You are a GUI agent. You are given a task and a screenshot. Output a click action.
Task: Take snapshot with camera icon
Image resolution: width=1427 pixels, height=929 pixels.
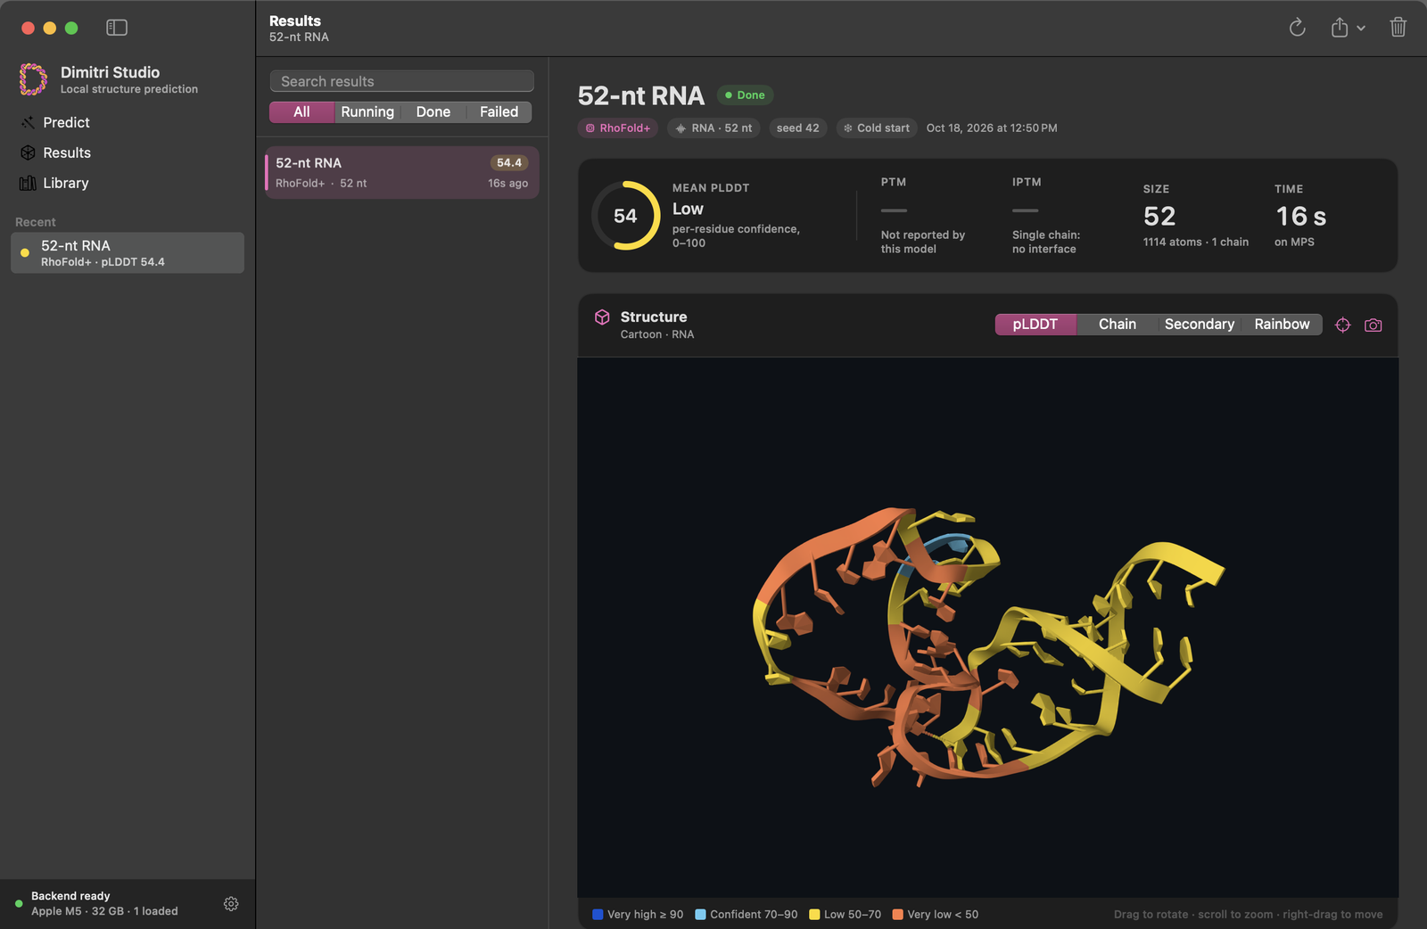(1373, 325)
